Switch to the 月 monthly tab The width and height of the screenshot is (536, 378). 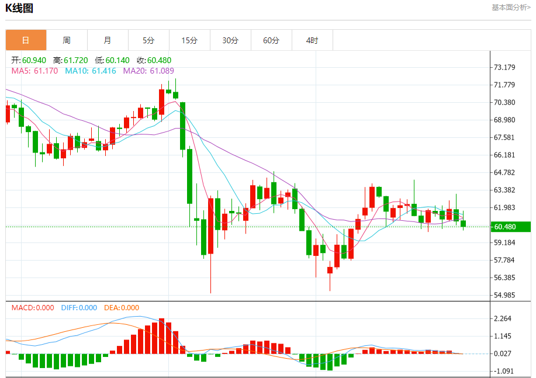[108, 40]
